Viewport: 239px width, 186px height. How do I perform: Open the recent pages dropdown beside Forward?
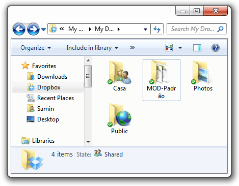[44, 29]
